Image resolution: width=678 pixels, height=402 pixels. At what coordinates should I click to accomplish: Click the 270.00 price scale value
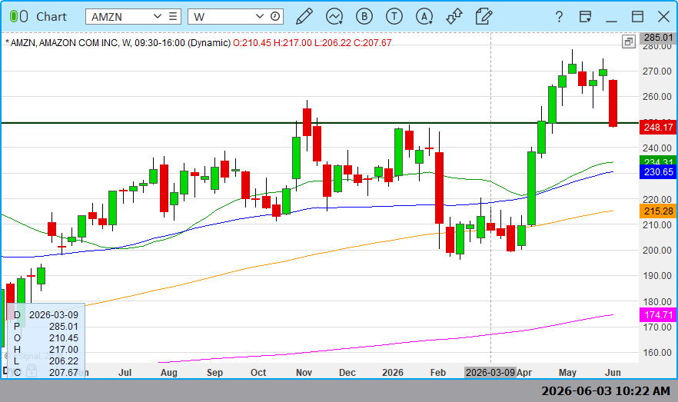(656, 71)
